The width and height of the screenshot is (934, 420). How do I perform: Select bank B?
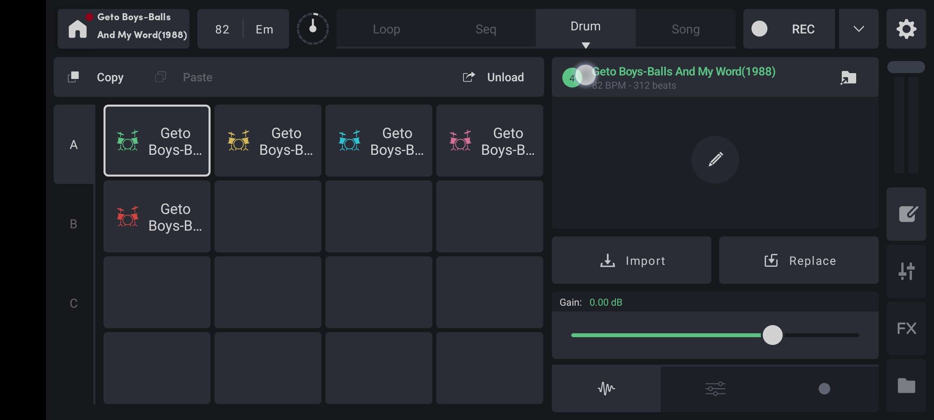[74, 224]
